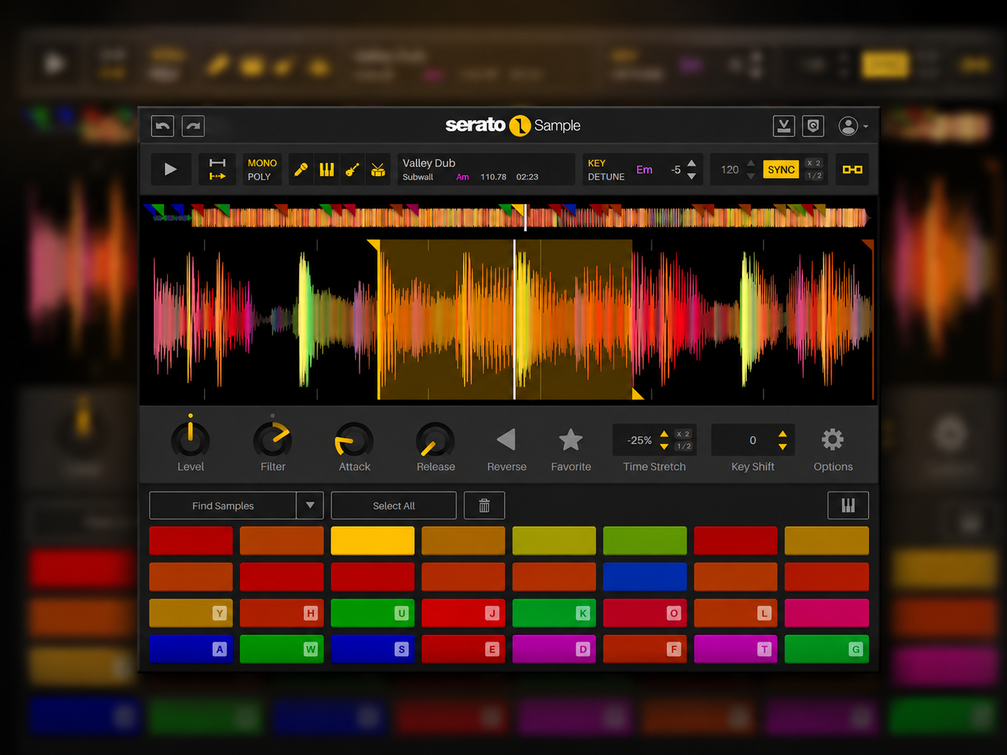Trigger the green pad labeled U

(x=373, y=613)
